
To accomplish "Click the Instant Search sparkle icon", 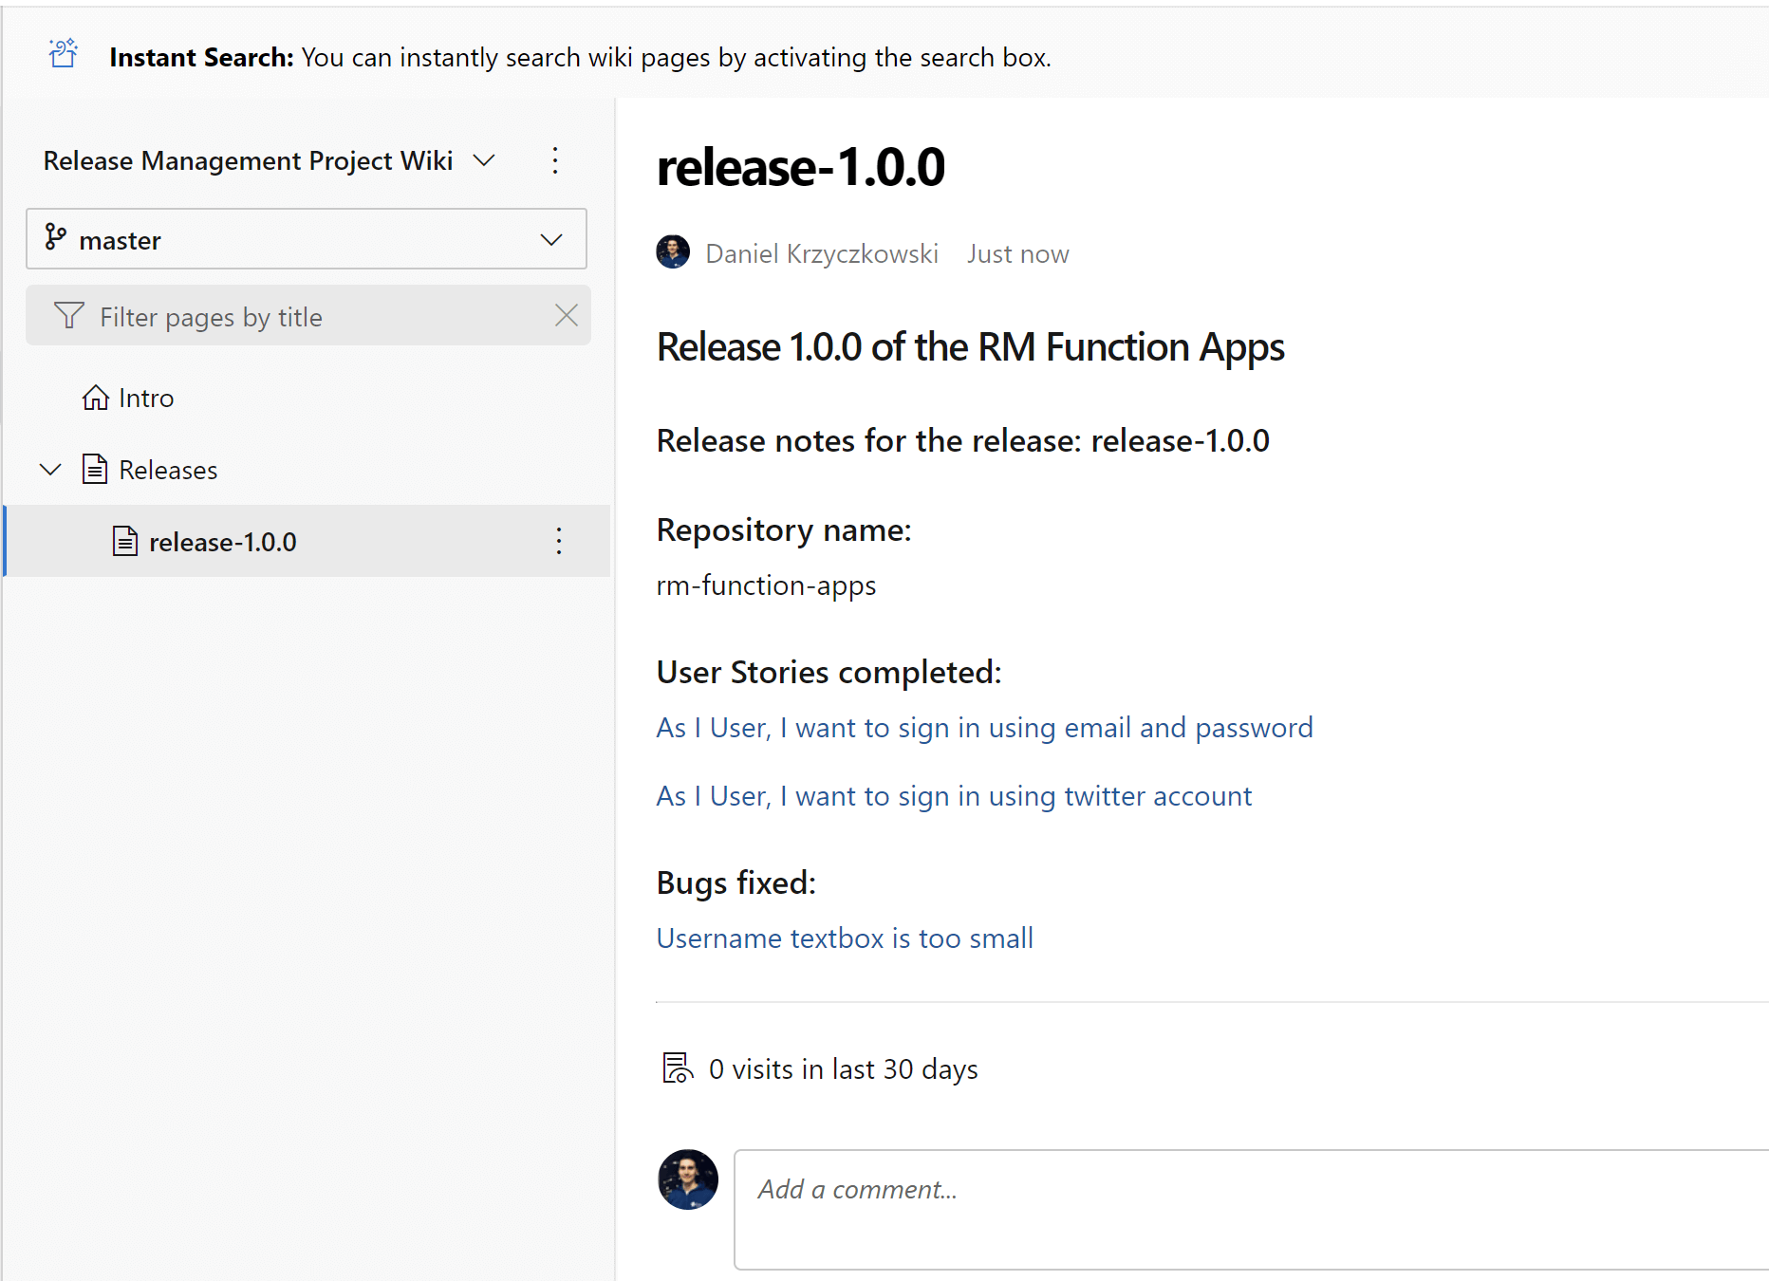I will pos(64,54).
